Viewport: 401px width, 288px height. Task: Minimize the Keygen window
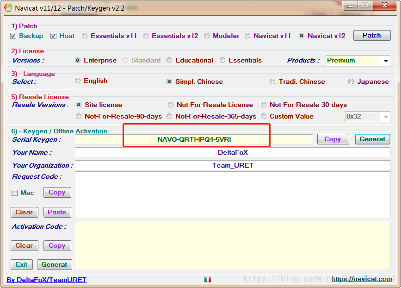350,6
